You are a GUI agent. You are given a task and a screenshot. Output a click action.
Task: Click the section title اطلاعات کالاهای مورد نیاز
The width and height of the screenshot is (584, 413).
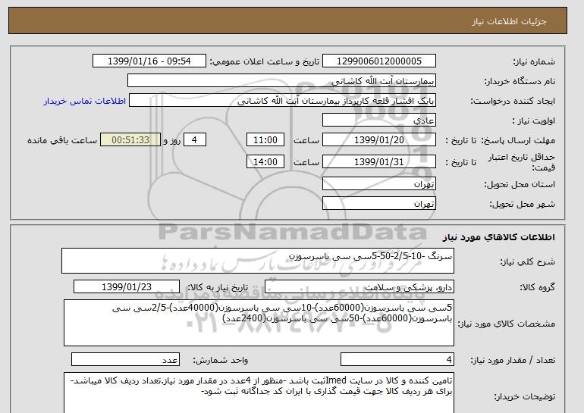(499, 237)
